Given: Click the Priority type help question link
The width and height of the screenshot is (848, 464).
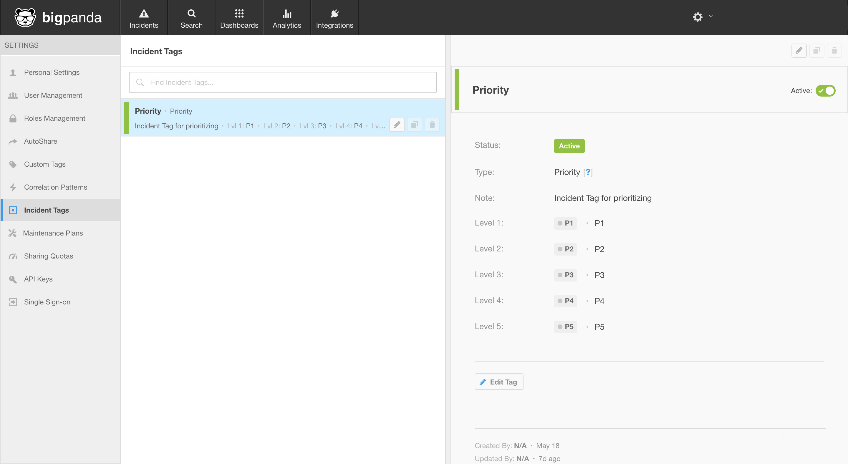Looking at the screenshot, I should (588, 172).
